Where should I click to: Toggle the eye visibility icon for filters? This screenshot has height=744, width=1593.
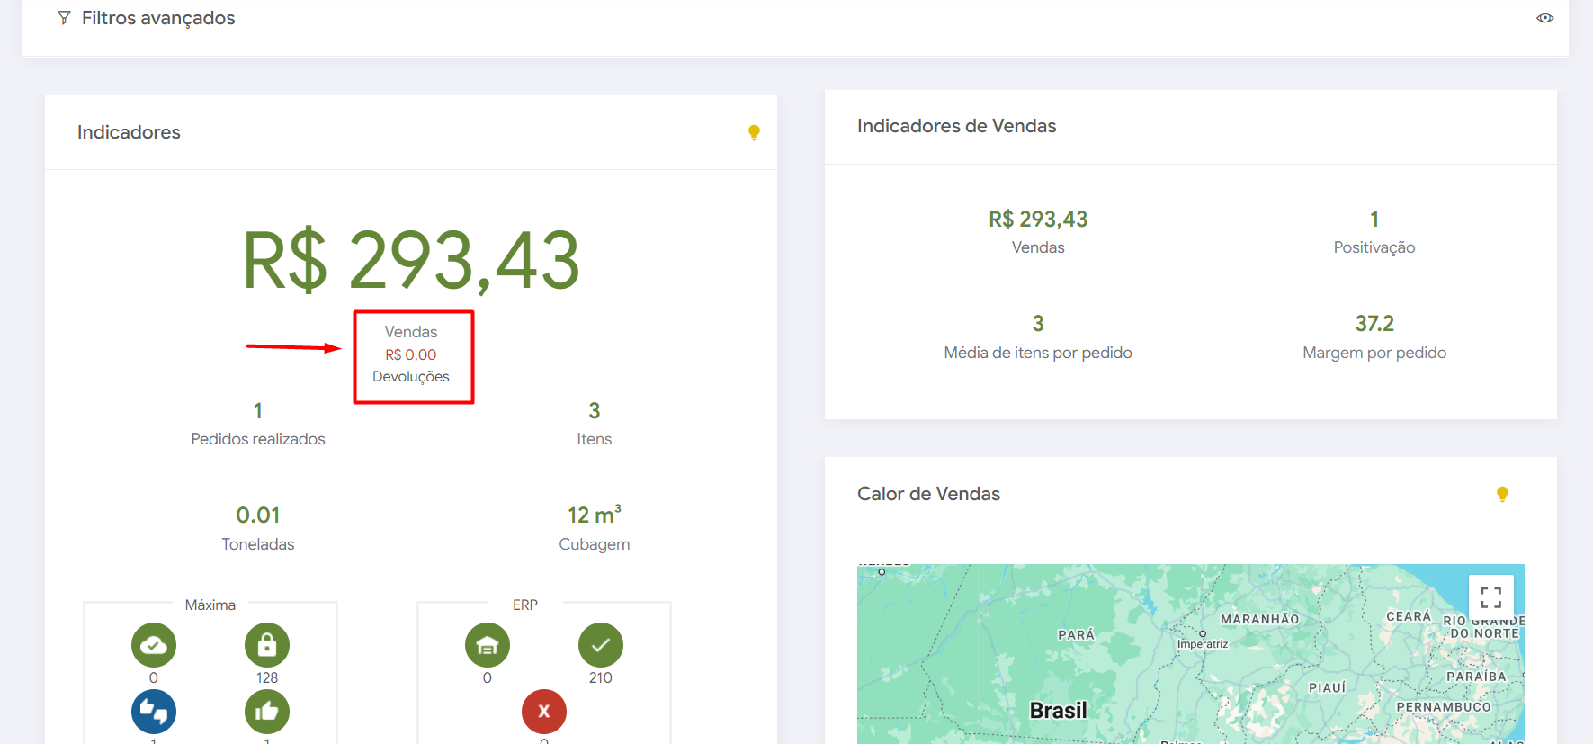(1544, 18)
